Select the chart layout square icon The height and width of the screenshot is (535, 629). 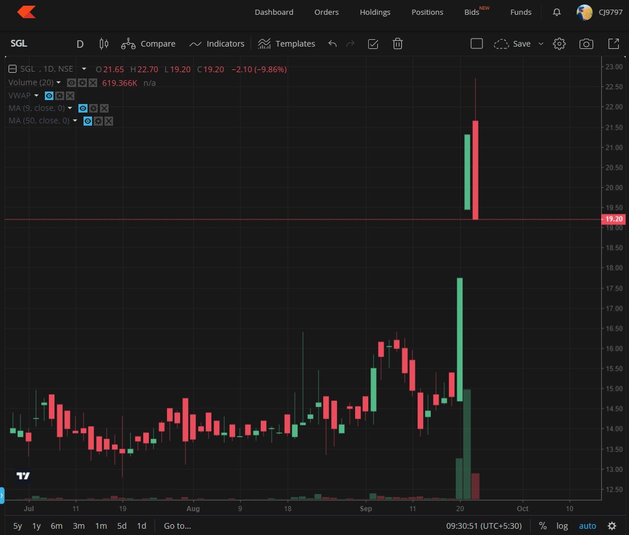(x=477, y=43)
